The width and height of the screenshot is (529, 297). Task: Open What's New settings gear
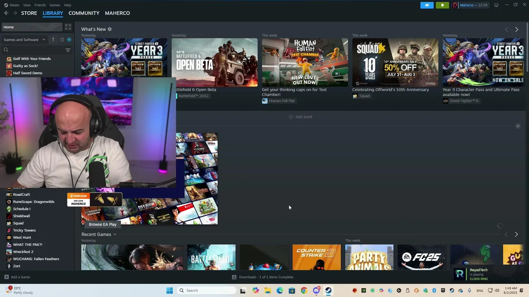click(110, 29)
